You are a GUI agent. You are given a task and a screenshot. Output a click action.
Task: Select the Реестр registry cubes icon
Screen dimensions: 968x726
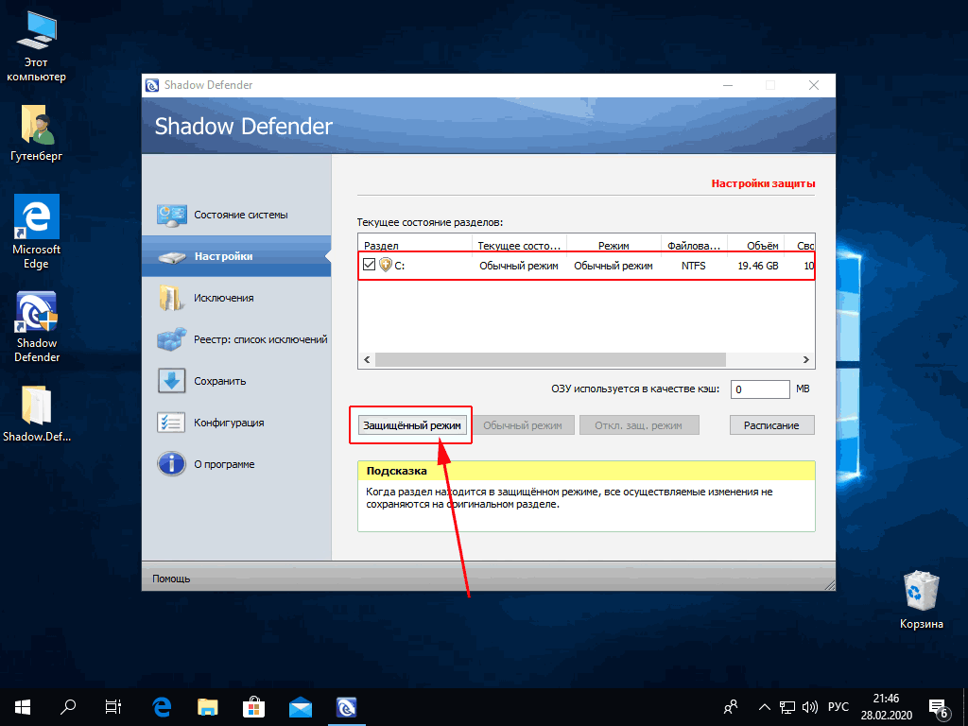(x=172, y=339)
